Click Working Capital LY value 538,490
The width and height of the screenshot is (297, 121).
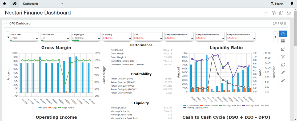(x=168, y=111)
